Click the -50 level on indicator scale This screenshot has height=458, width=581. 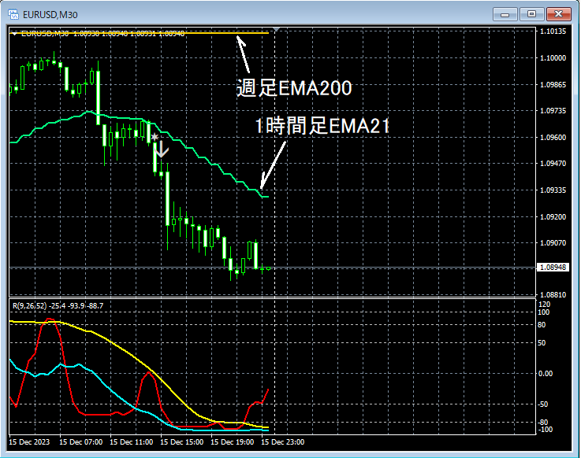coord(543,404)
